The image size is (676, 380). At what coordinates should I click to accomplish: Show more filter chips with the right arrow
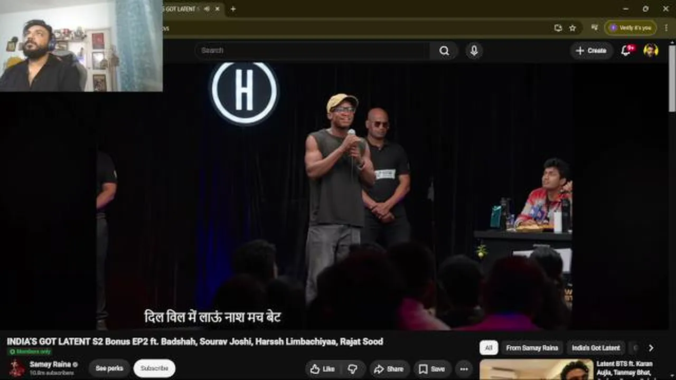[x=651, y=348]
